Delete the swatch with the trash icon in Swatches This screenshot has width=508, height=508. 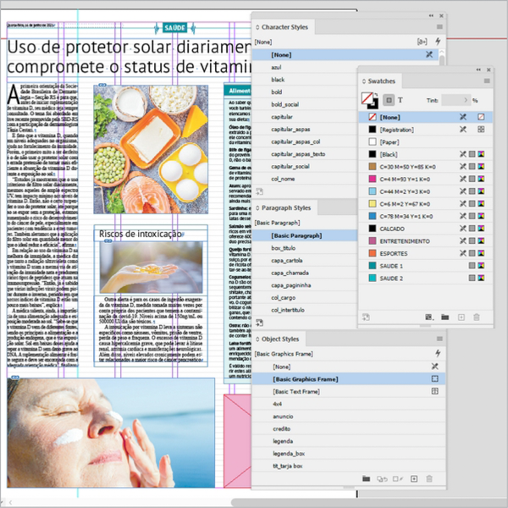pos(476,317)
